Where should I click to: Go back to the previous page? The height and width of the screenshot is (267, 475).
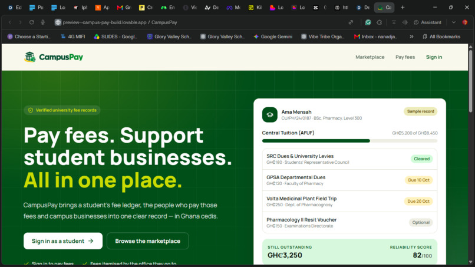(10, 22)
